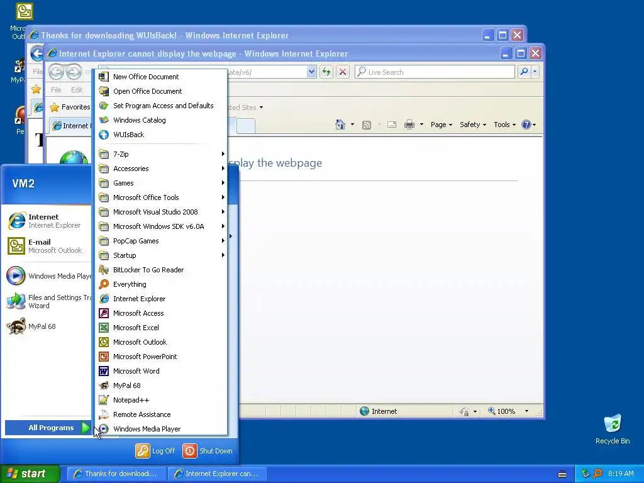Click the Feeds icon in command bar

[x=367, y=125]
